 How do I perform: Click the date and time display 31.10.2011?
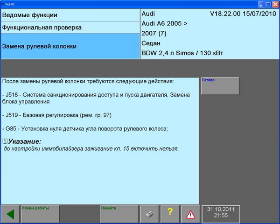coord(221,214)
